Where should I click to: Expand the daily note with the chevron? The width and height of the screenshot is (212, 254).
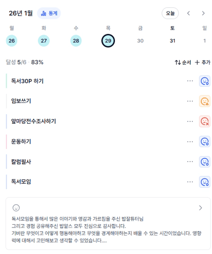pos(200,208)
